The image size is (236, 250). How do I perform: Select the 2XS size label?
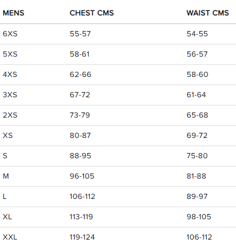pyautogui.click(x=10, y=115)
